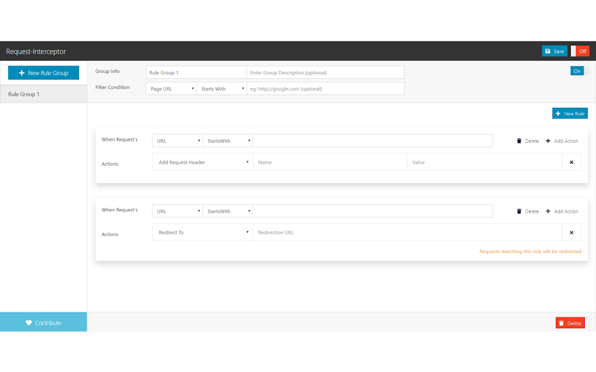Focus the Redirection URL input field
This screenshot has width=596, height=372.
(408, 232)
